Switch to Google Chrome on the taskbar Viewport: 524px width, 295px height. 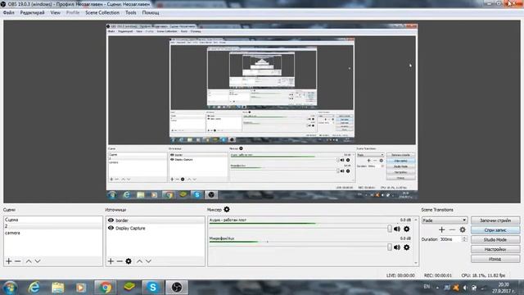click(x=105, y=288)
